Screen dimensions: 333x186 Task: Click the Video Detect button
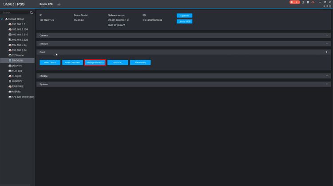[50, 62]
